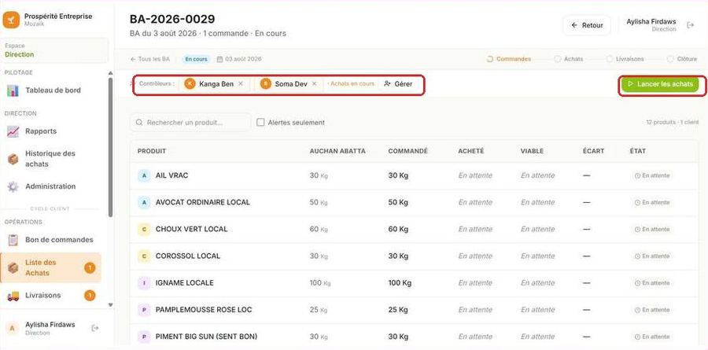
Task: Click the ÉTAT column header
Action: click(637, 151)
